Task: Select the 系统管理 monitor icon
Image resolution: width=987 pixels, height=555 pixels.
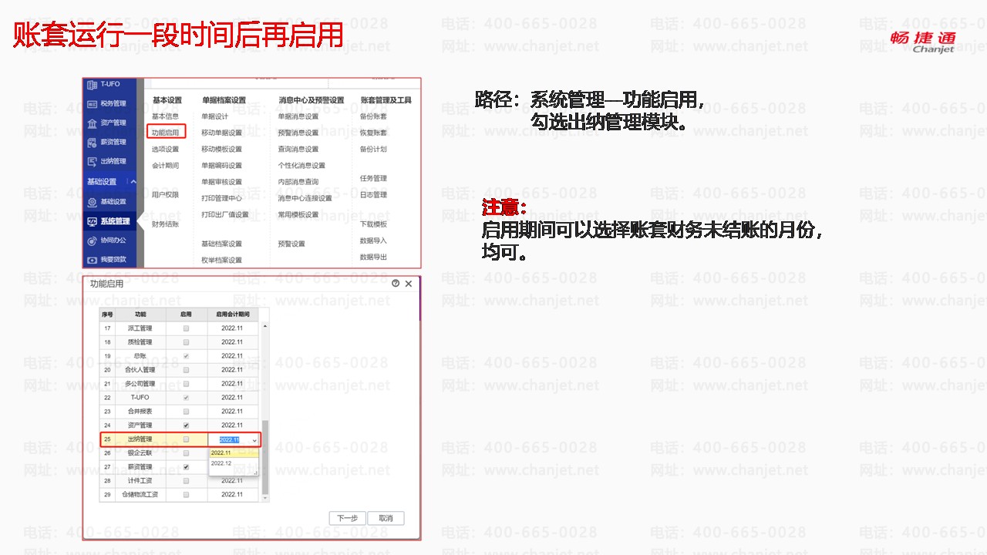Action: coord(93,221)
